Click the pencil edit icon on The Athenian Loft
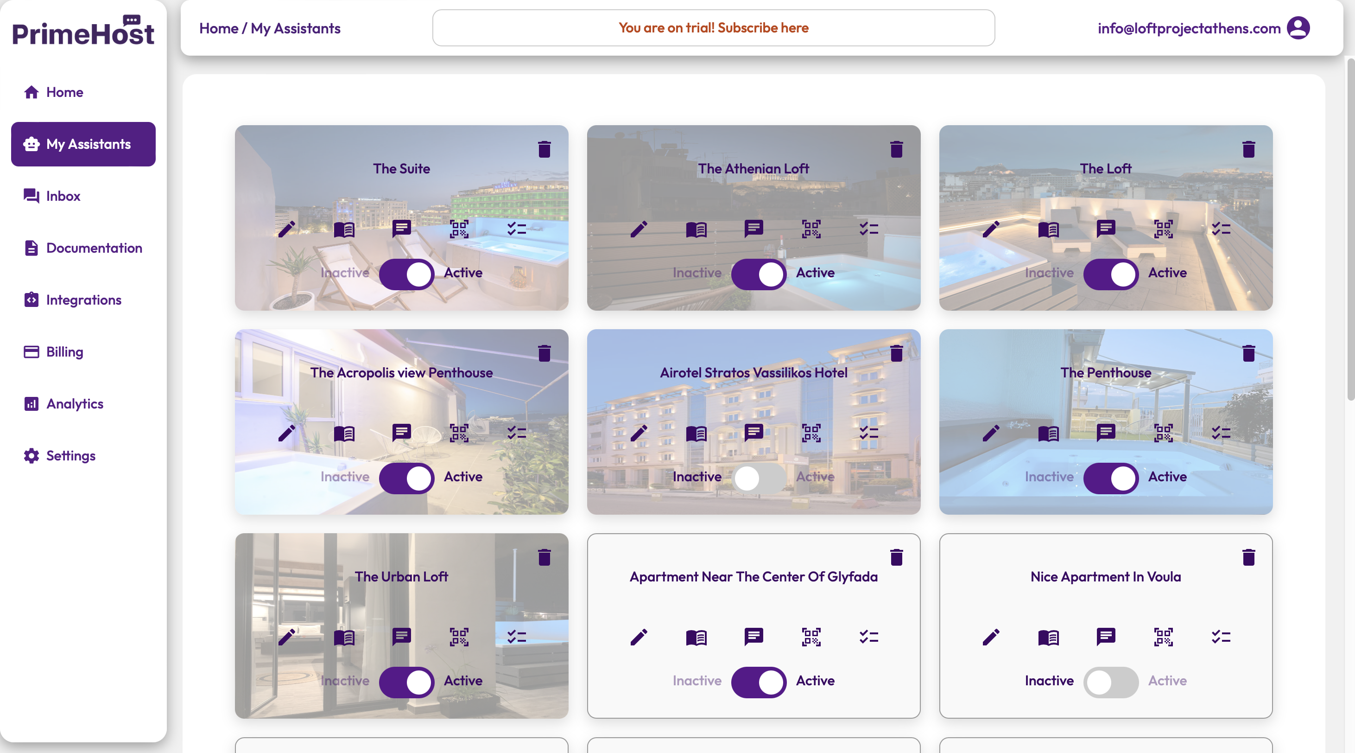1355x753 pixels. click(639, 229)
